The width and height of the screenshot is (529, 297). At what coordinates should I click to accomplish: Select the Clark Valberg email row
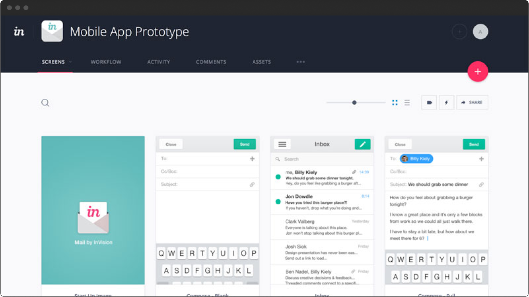point(322,227)
